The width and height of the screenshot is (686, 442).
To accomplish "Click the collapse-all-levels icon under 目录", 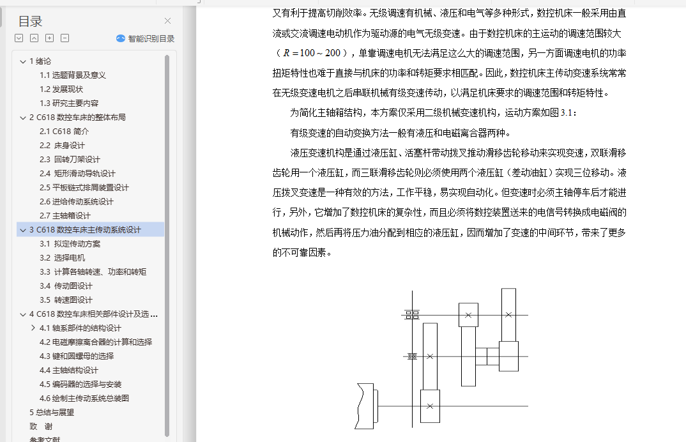I will pyautogui.click(x=34, y=38).
